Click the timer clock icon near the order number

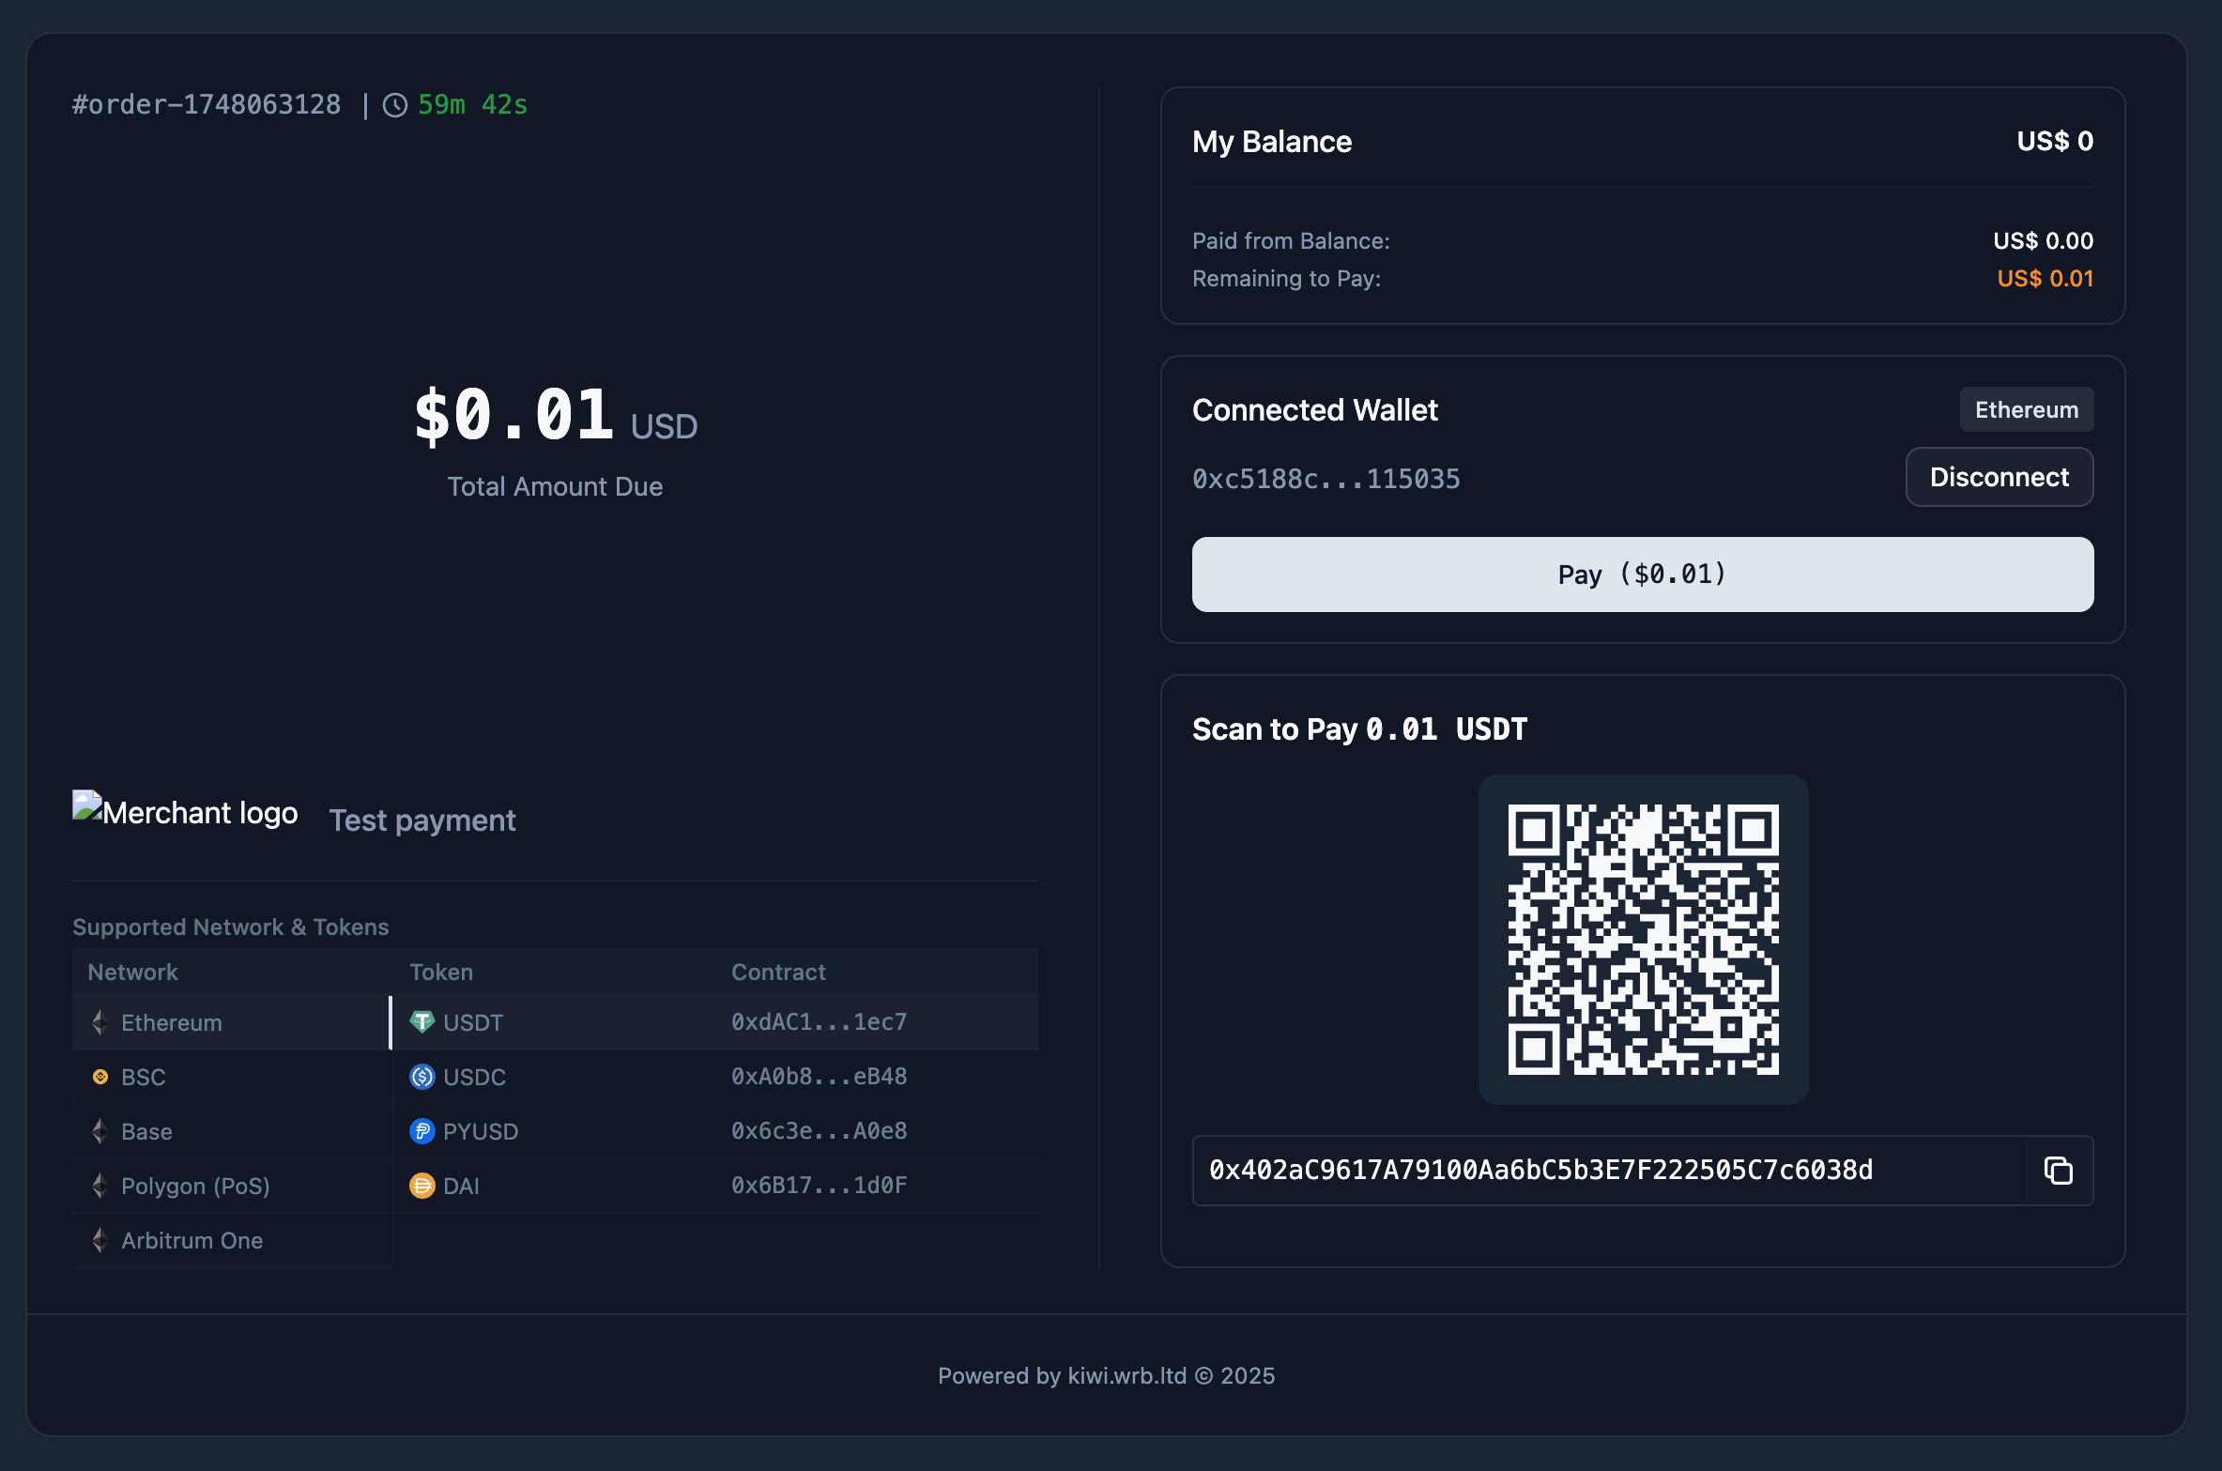(x=395, y=105)
